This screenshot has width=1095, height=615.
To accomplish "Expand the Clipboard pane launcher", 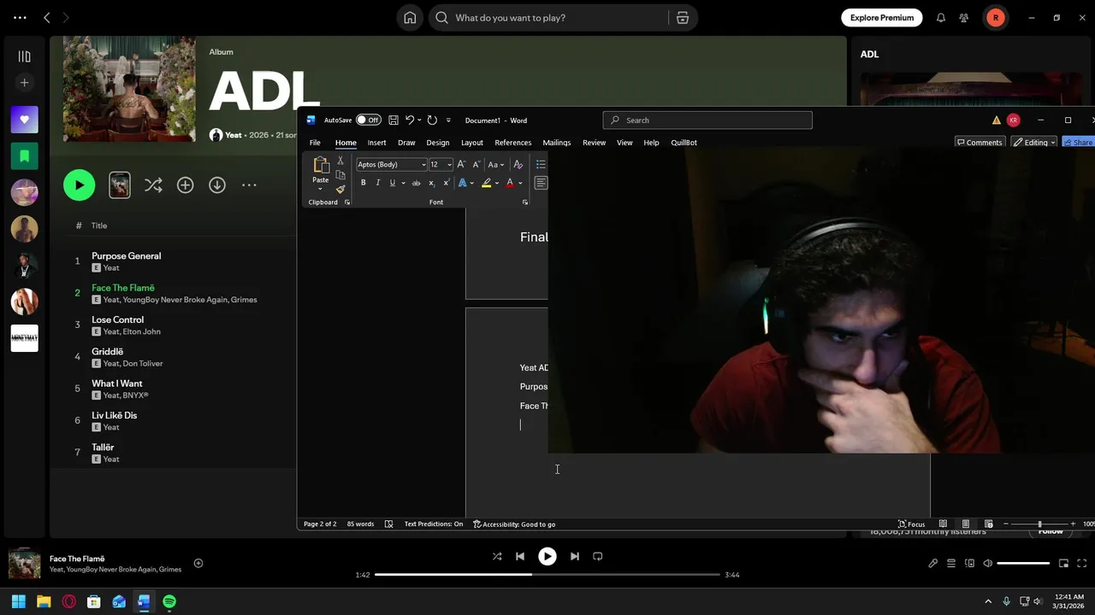I will tap(346, 202).
